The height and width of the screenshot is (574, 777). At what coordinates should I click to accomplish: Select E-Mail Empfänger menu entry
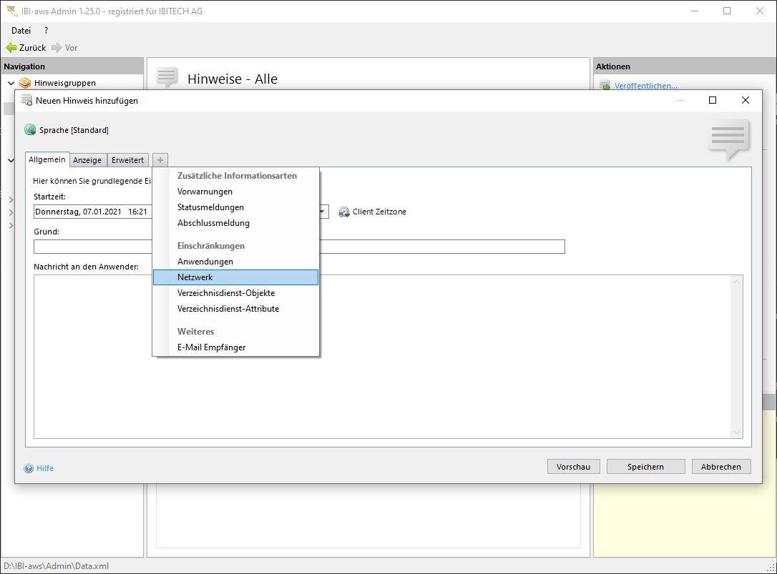(211, 347)
